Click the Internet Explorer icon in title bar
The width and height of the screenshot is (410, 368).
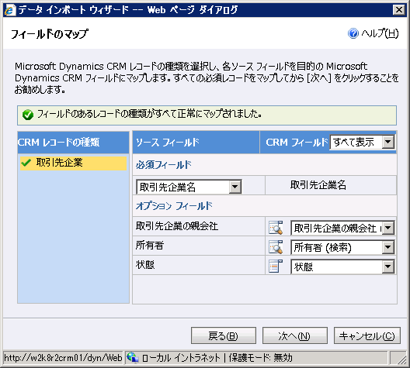point(10,10)
